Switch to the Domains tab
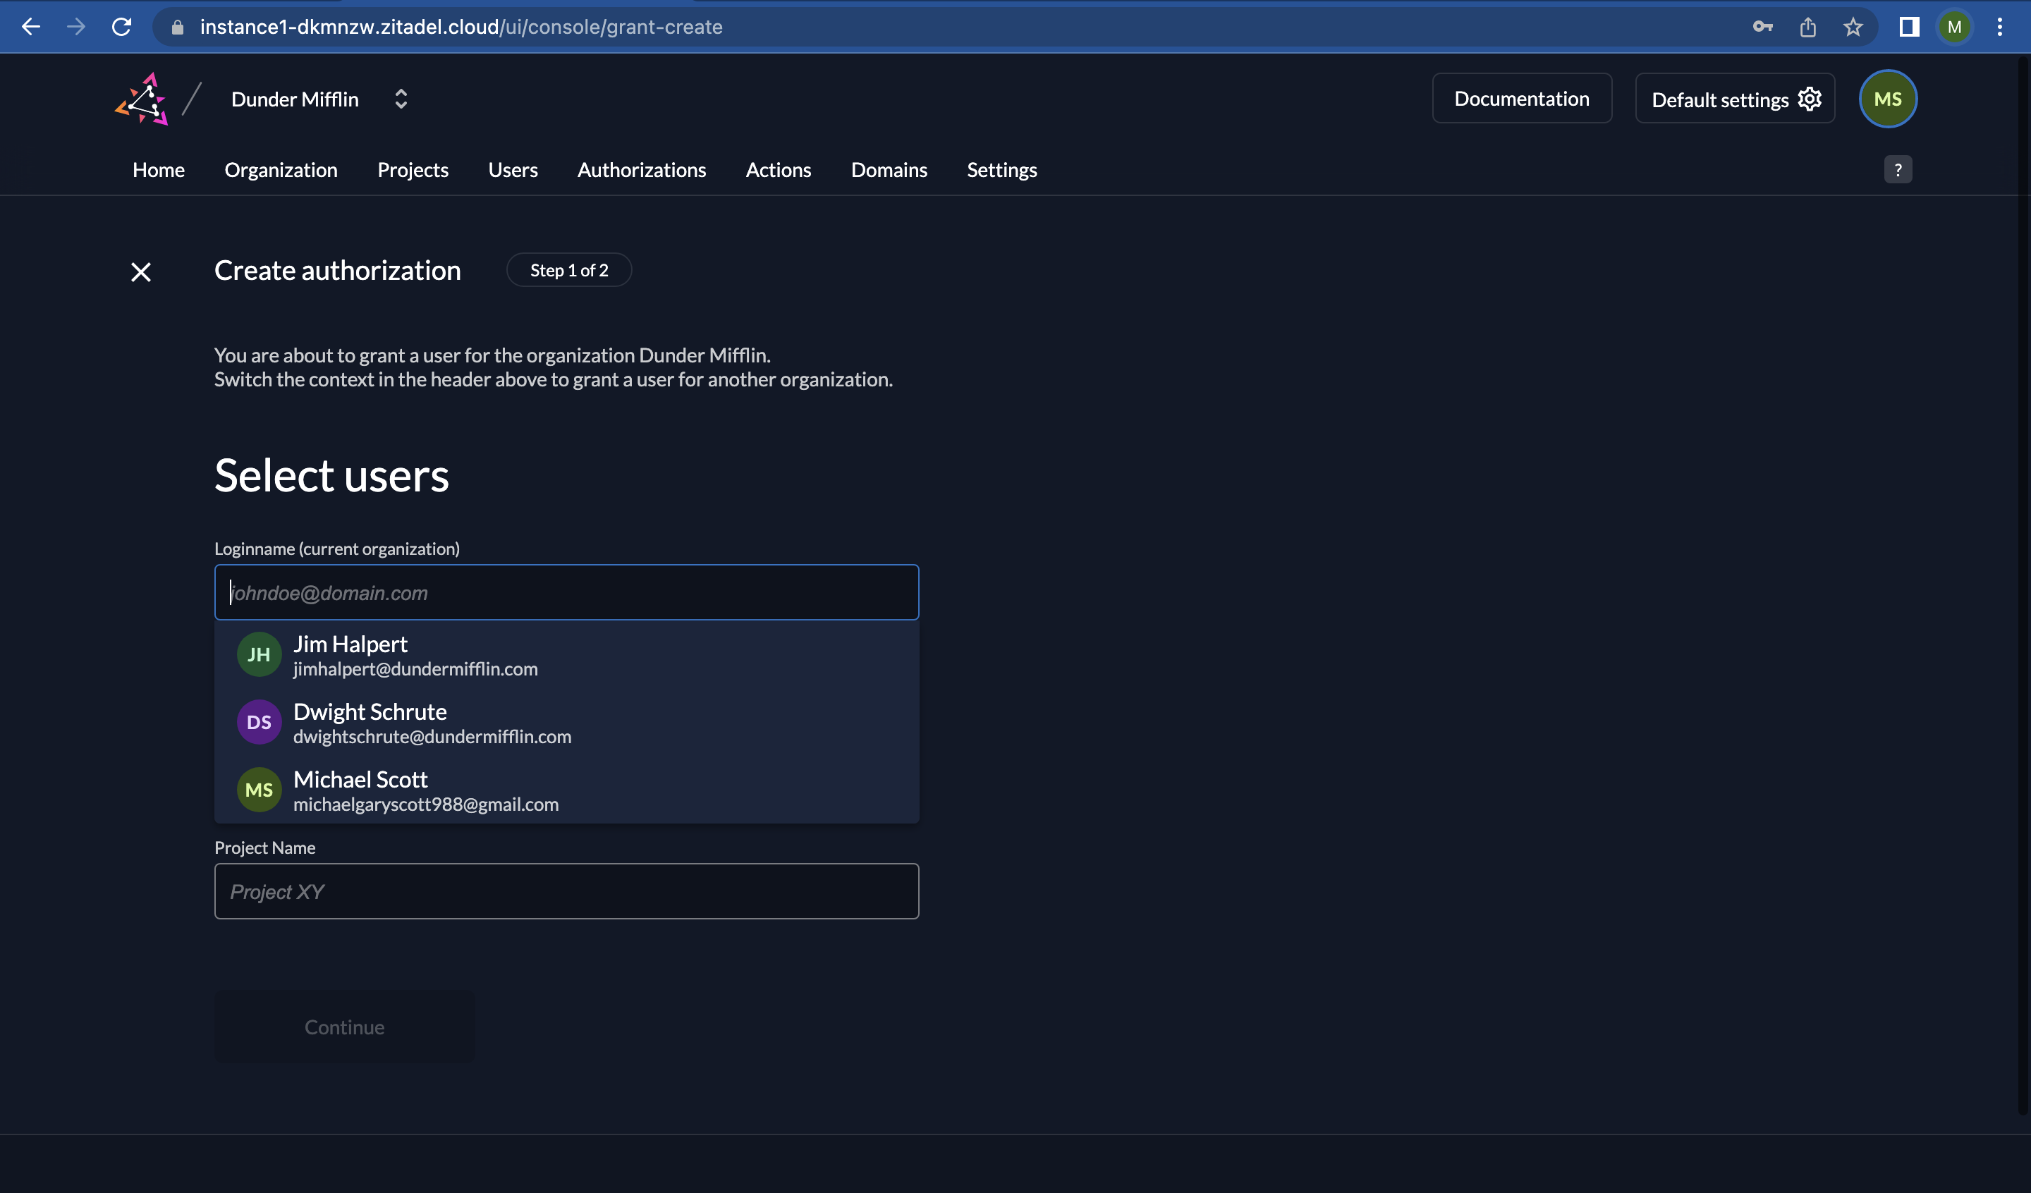The height and width of the screenshot is (1193, 2031). [x=888, y=169]
